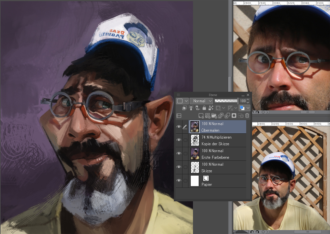Viewport: 330px width, 234px height.
Task: Clip to layer below icon
Action: pyautogui.click(x=184, y=108)
